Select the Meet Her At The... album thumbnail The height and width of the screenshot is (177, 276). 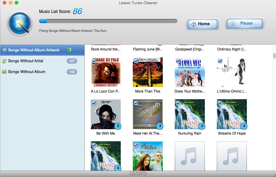(148, 114)
